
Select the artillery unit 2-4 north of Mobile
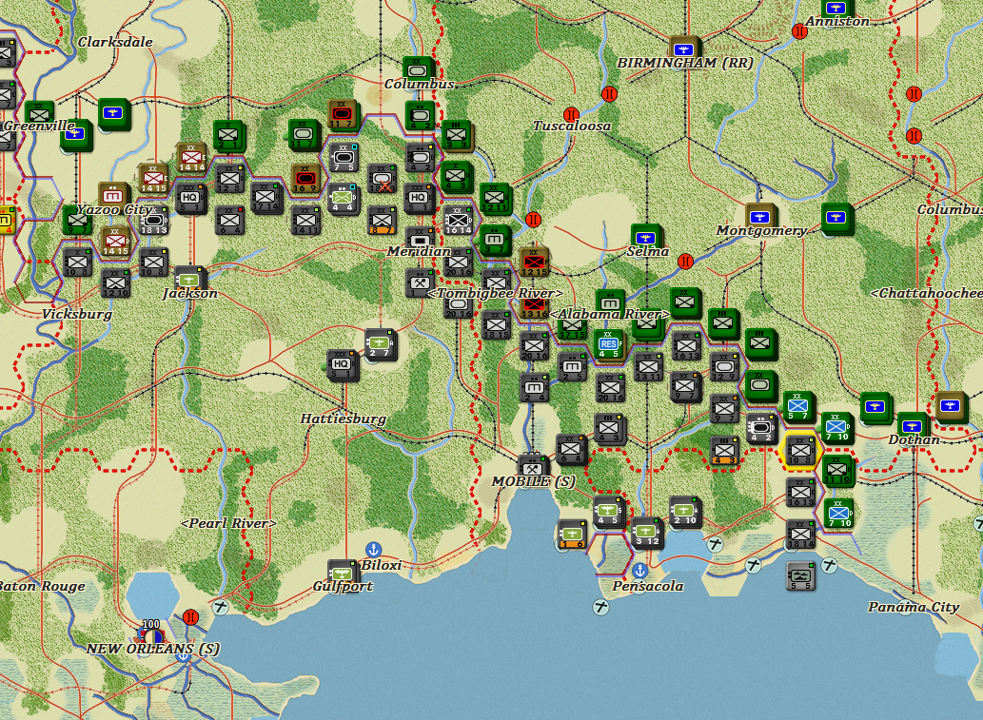point(534,388)
